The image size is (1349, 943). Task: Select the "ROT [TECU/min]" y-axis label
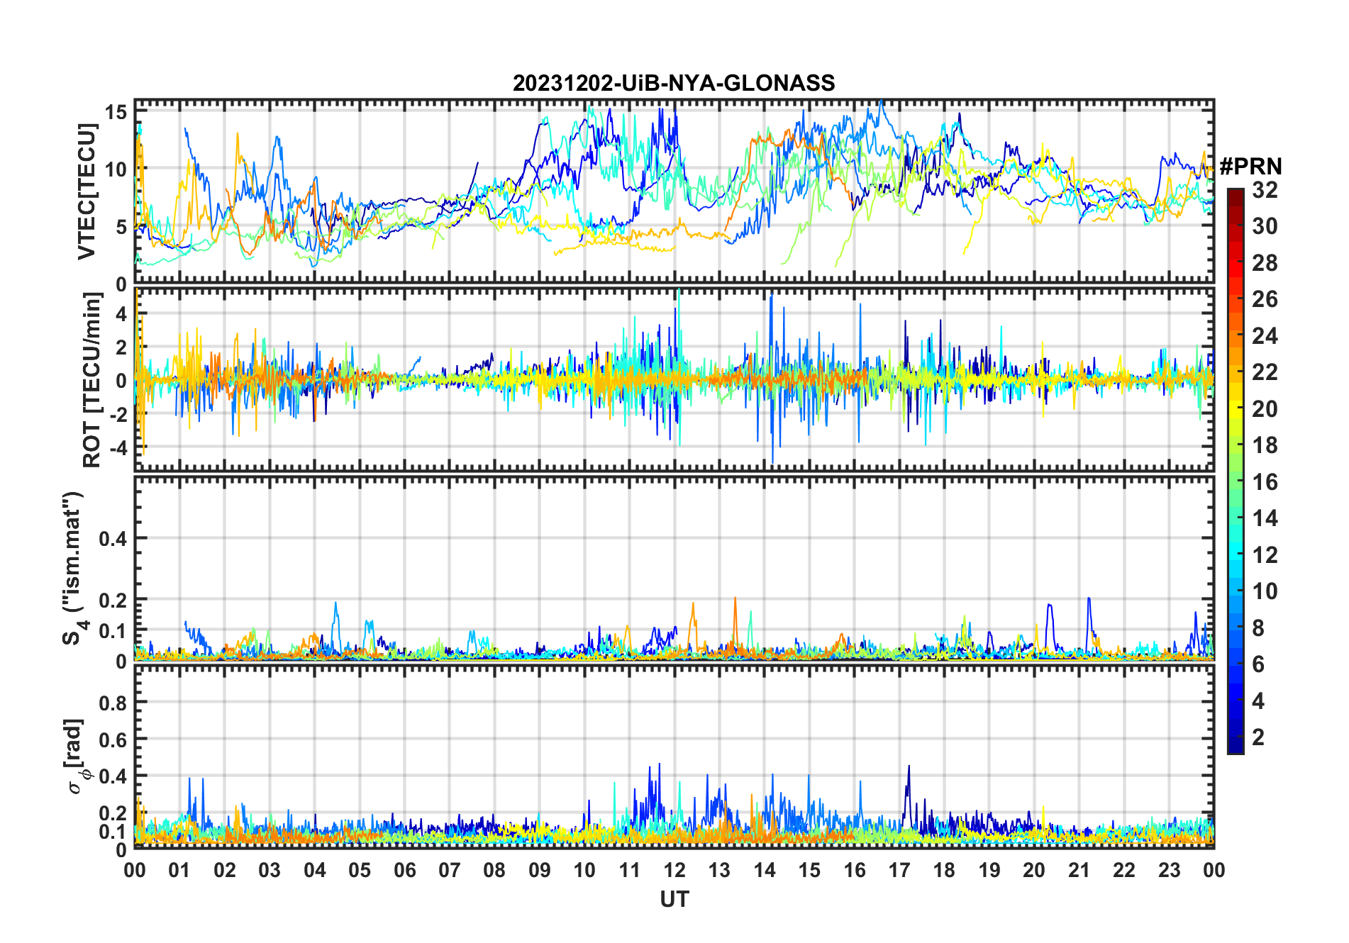(x=91, y=380)
